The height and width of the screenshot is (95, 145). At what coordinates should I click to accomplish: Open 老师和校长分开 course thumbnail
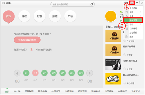coord(113,64)
